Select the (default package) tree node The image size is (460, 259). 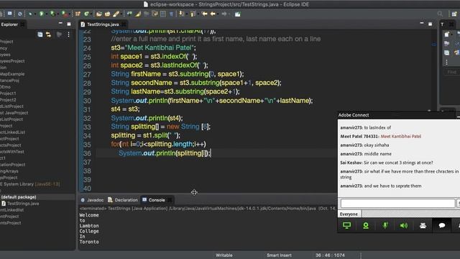18,197
